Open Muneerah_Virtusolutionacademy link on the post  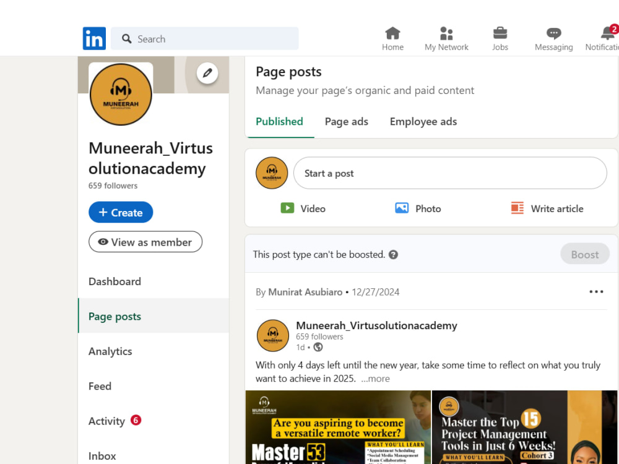(x=376, y=325)
